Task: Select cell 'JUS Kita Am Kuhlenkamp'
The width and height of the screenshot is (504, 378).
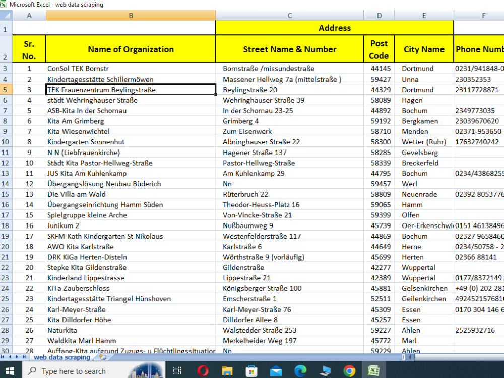Action: tap(131, 173)
